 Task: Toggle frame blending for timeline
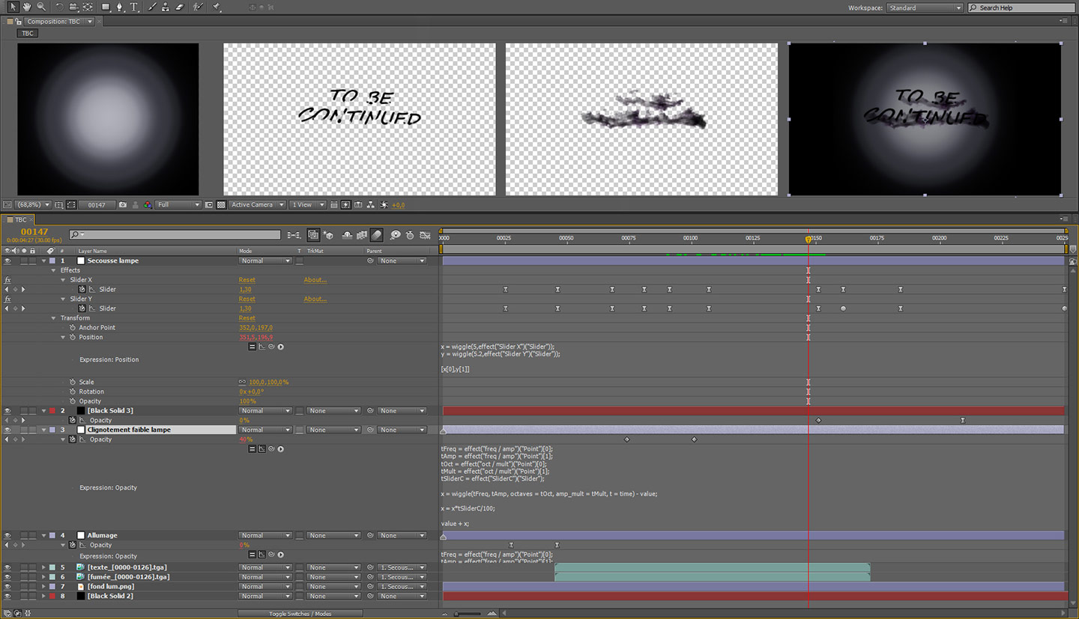pyautogui.click(x=361, y=235)
